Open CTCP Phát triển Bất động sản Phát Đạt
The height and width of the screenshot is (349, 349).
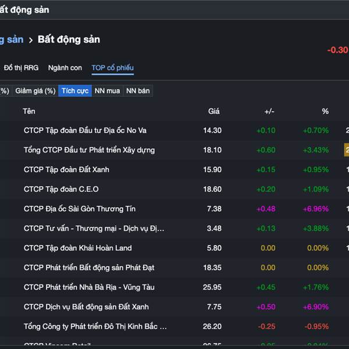(x=89, y=268)
